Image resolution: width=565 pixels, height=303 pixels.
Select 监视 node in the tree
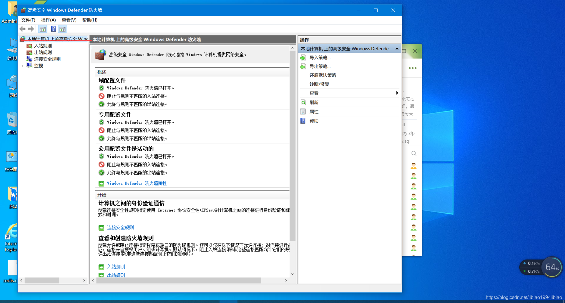tap(39, 66)
